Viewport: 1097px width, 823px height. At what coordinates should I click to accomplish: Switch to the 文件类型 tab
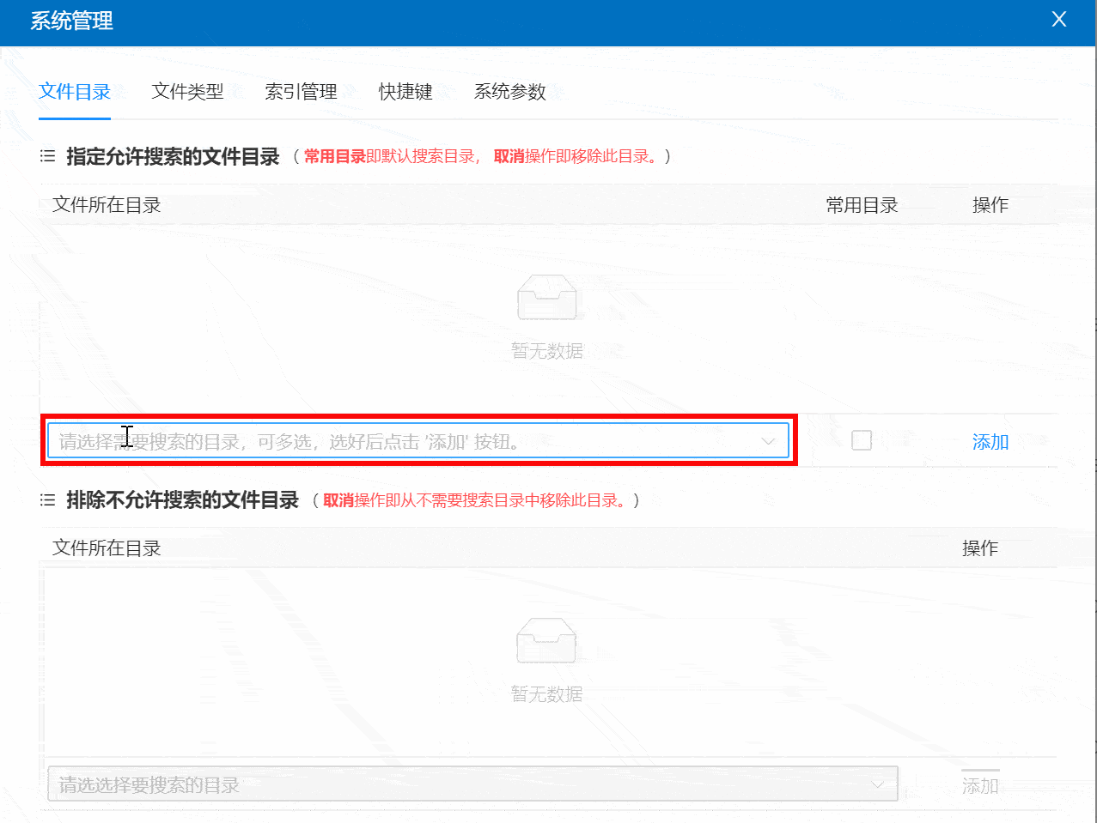coord(187,92)
